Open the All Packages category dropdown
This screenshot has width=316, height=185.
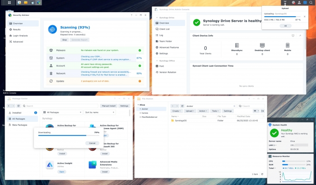[x=62, y=112]
